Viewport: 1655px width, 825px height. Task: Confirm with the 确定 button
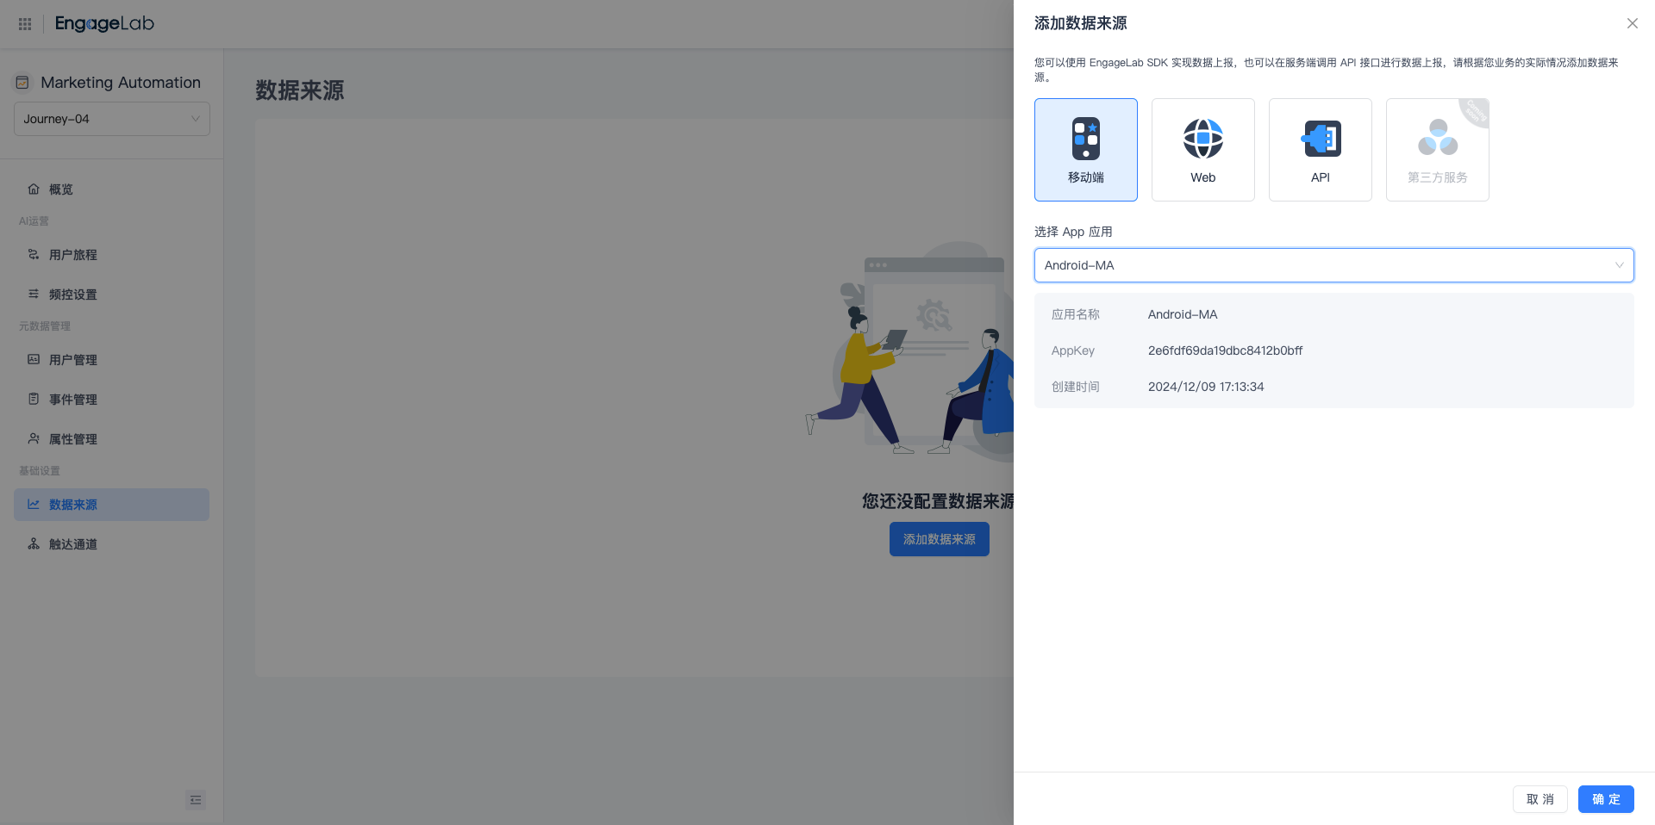point(1605,799)
